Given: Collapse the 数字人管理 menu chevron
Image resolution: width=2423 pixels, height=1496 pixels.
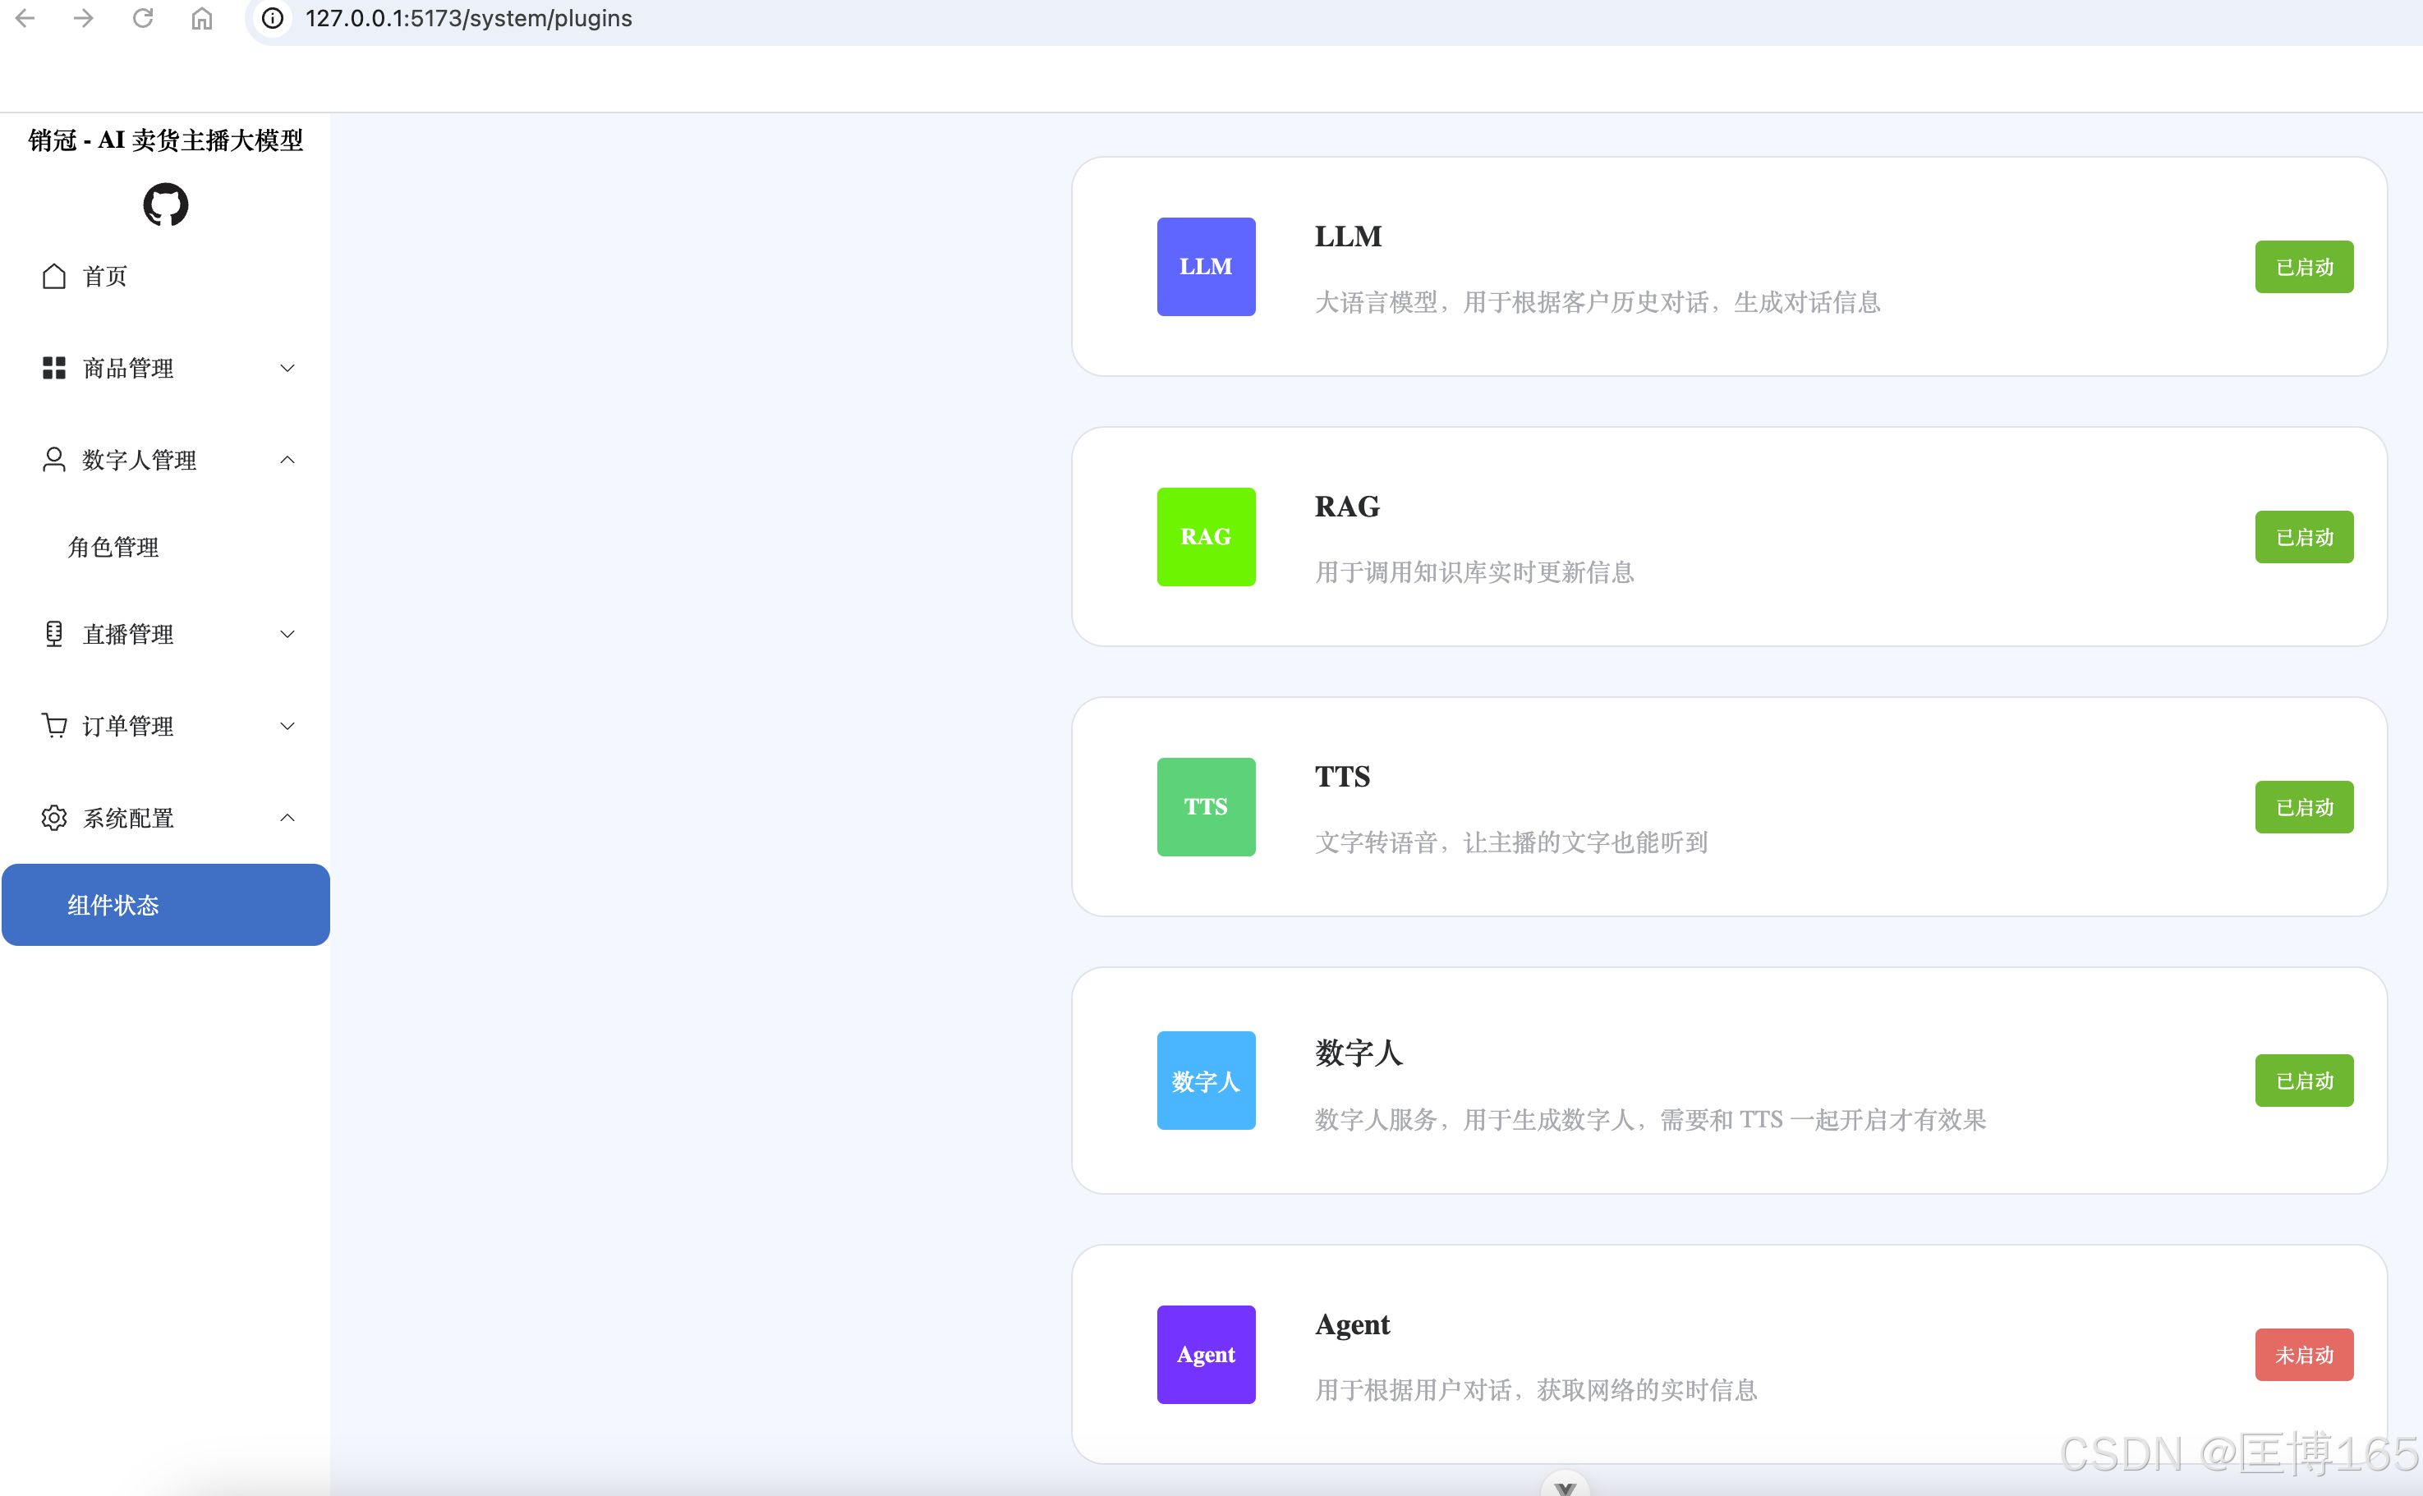Looking at the screenshot, I should point(287,460).
